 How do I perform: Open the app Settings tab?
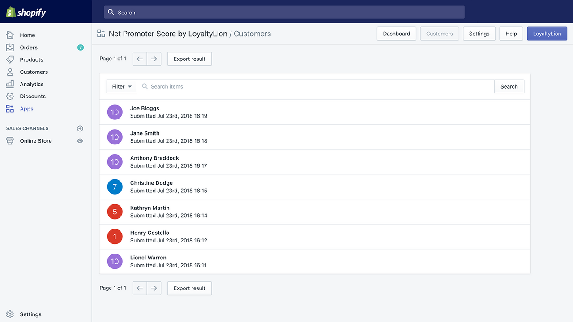coord(479,34)
